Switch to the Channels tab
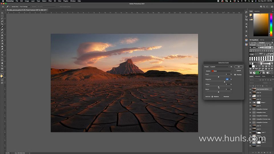The width and height of the screenshot is (274, 154). pyautogui.click(x=257, y=76)
